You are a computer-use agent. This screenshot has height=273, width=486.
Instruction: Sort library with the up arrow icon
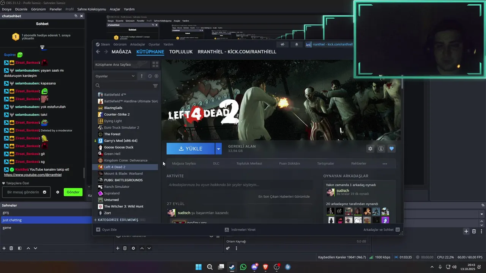[142, 76]
